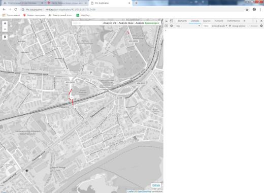Bookmark this page with the star icon
Image resolution: width=264 pixels, height=193 pixels.
pyautogui.click(x=247, y=10)
